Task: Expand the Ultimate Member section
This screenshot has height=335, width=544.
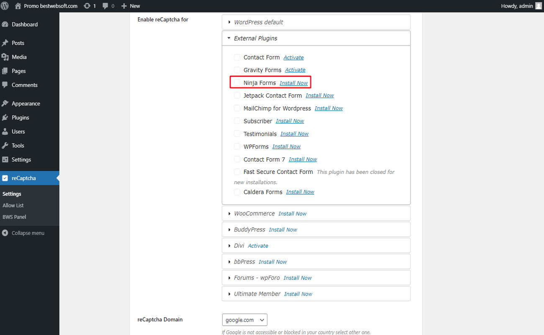Action: pos(316,294)
